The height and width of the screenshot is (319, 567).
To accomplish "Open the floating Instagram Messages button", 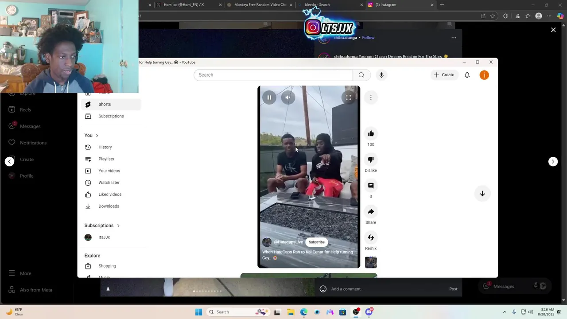I will pyautogui.click(x=515, y=286).
